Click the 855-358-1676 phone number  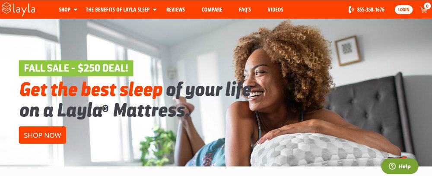tap(371, 9)
